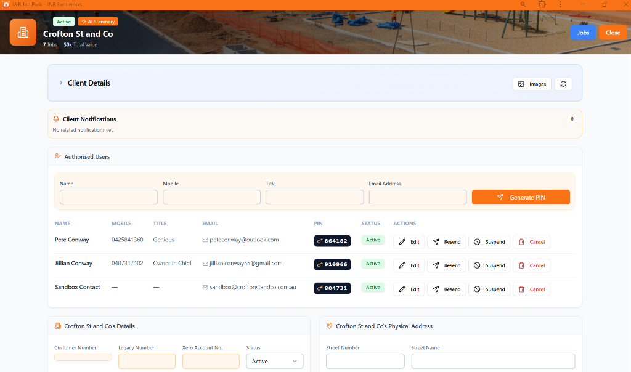Close the Crofton St and Co client

(x=613, y=33)
